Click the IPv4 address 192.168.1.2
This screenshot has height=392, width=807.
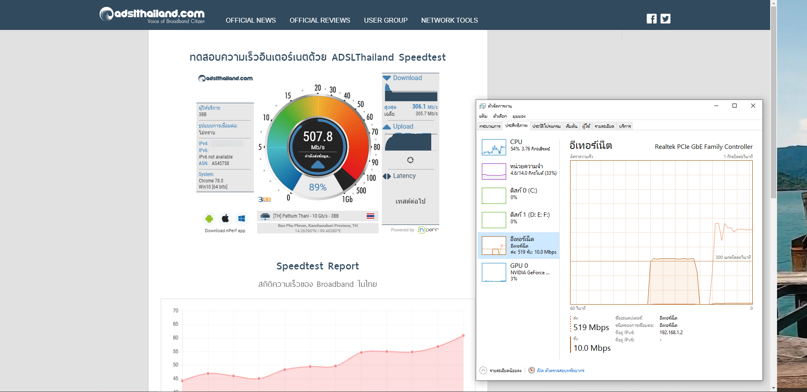point(671,333)
